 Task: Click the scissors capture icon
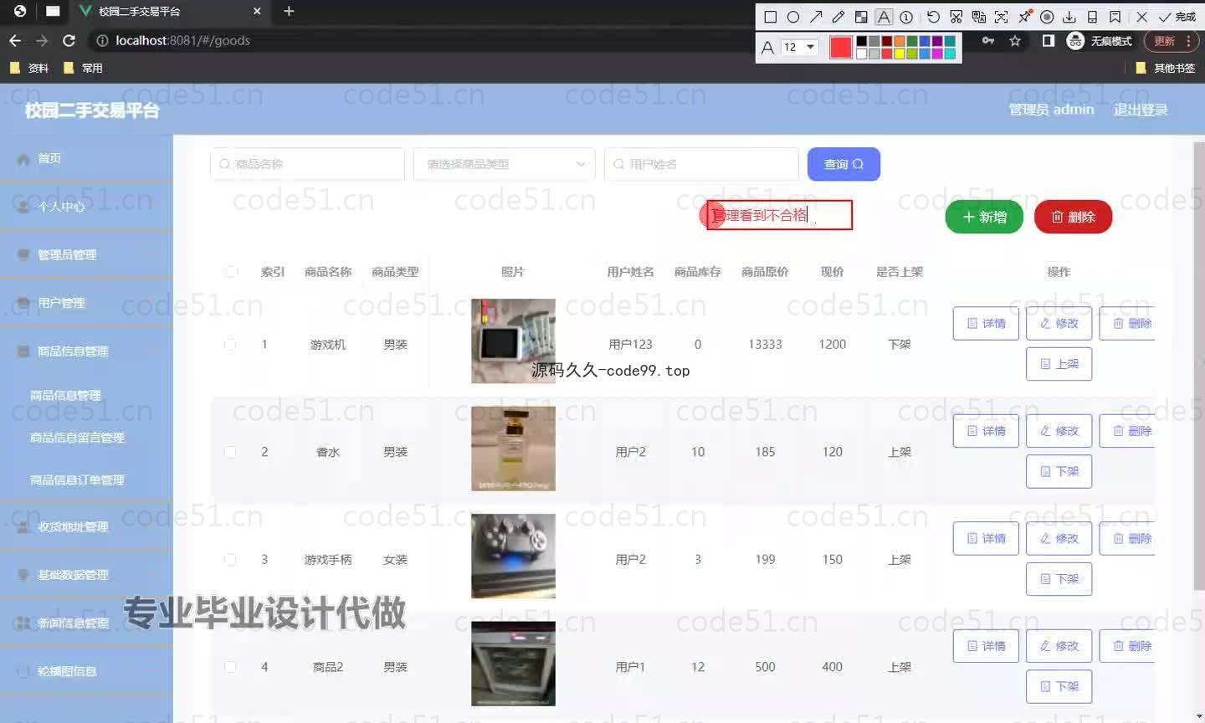pos(956,17)
